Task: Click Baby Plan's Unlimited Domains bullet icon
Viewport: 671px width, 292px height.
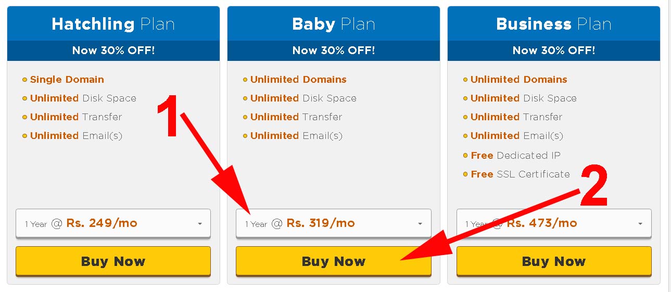Action: click(x=245, y=80)
